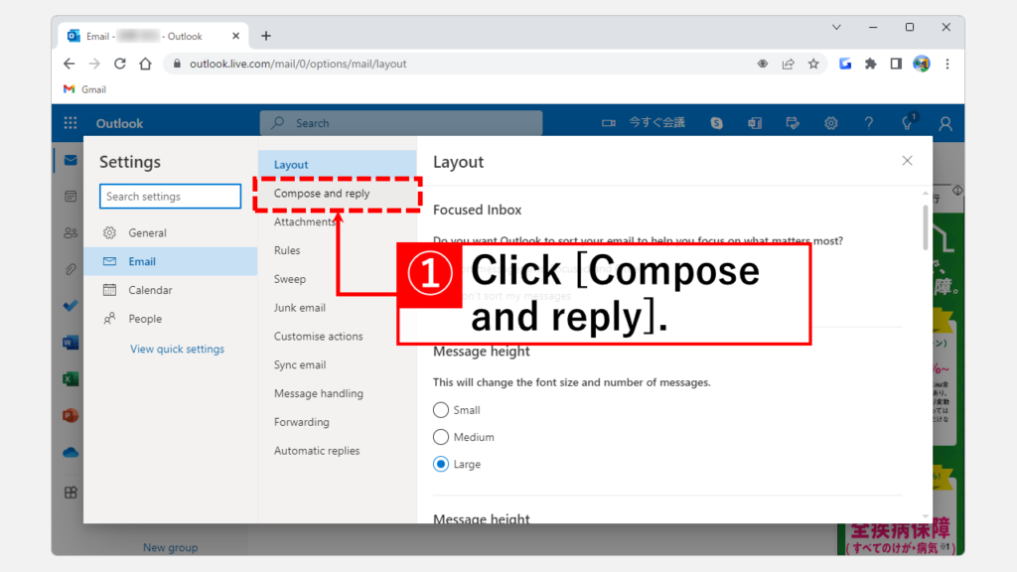
Task: Open a new browser tab
Action: point(266,37)
